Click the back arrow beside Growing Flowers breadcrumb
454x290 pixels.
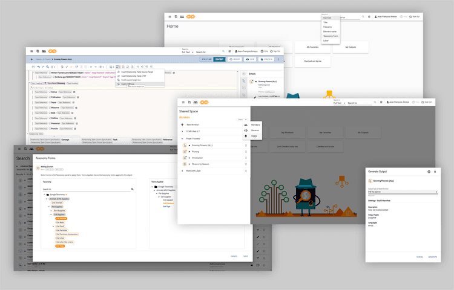pyautogui.click(x=31, y=59)
